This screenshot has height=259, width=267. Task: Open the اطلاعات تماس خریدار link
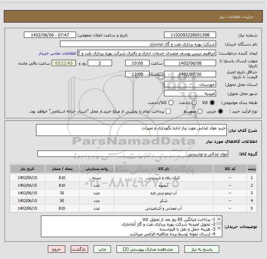(57, 53)
